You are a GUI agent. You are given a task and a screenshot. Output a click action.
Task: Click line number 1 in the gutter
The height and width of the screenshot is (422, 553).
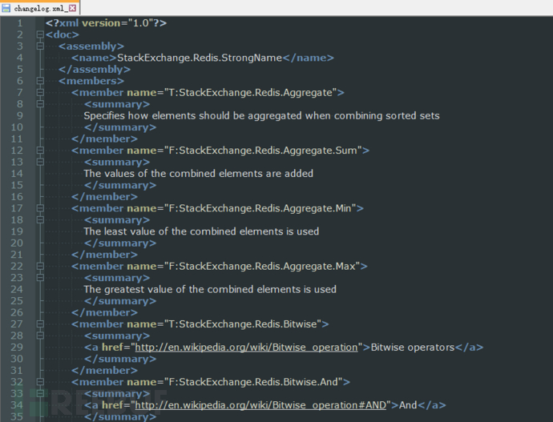(x=20, y=23)
